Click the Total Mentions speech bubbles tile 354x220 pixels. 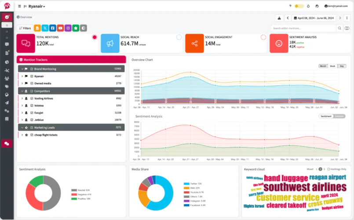[x=26, y=44]
